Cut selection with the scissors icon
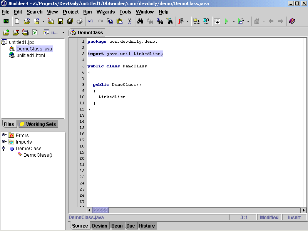The width and height of the screenshot is (308, 231). coord(129,21)
